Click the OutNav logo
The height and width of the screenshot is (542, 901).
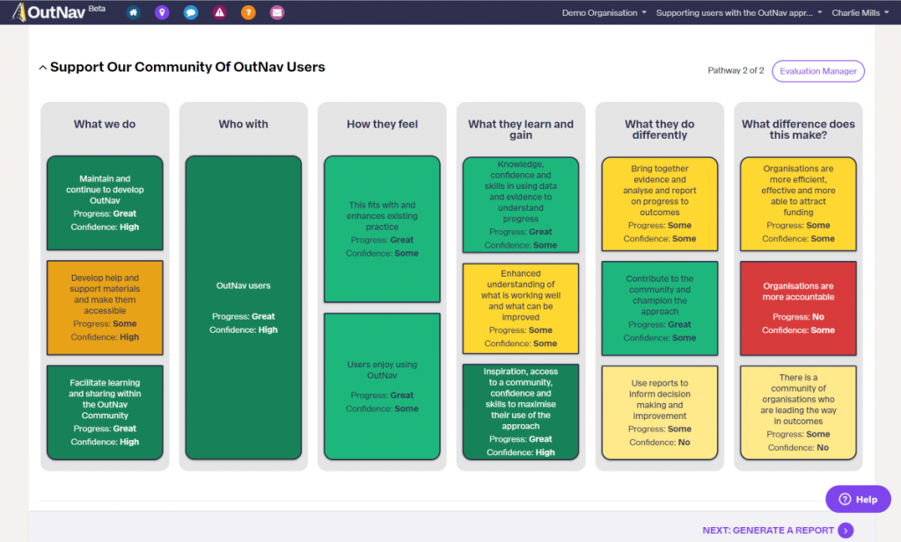[x=49, y=12]
